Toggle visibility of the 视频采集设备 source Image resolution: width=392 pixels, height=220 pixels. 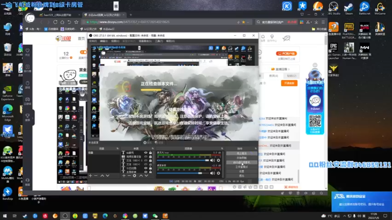146,156
